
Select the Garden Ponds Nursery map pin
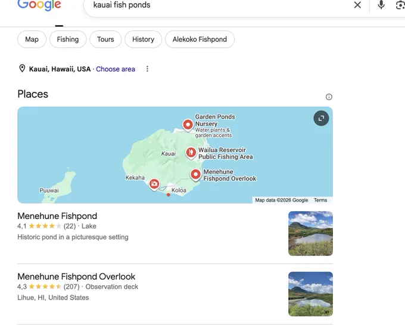coord(188,125)
